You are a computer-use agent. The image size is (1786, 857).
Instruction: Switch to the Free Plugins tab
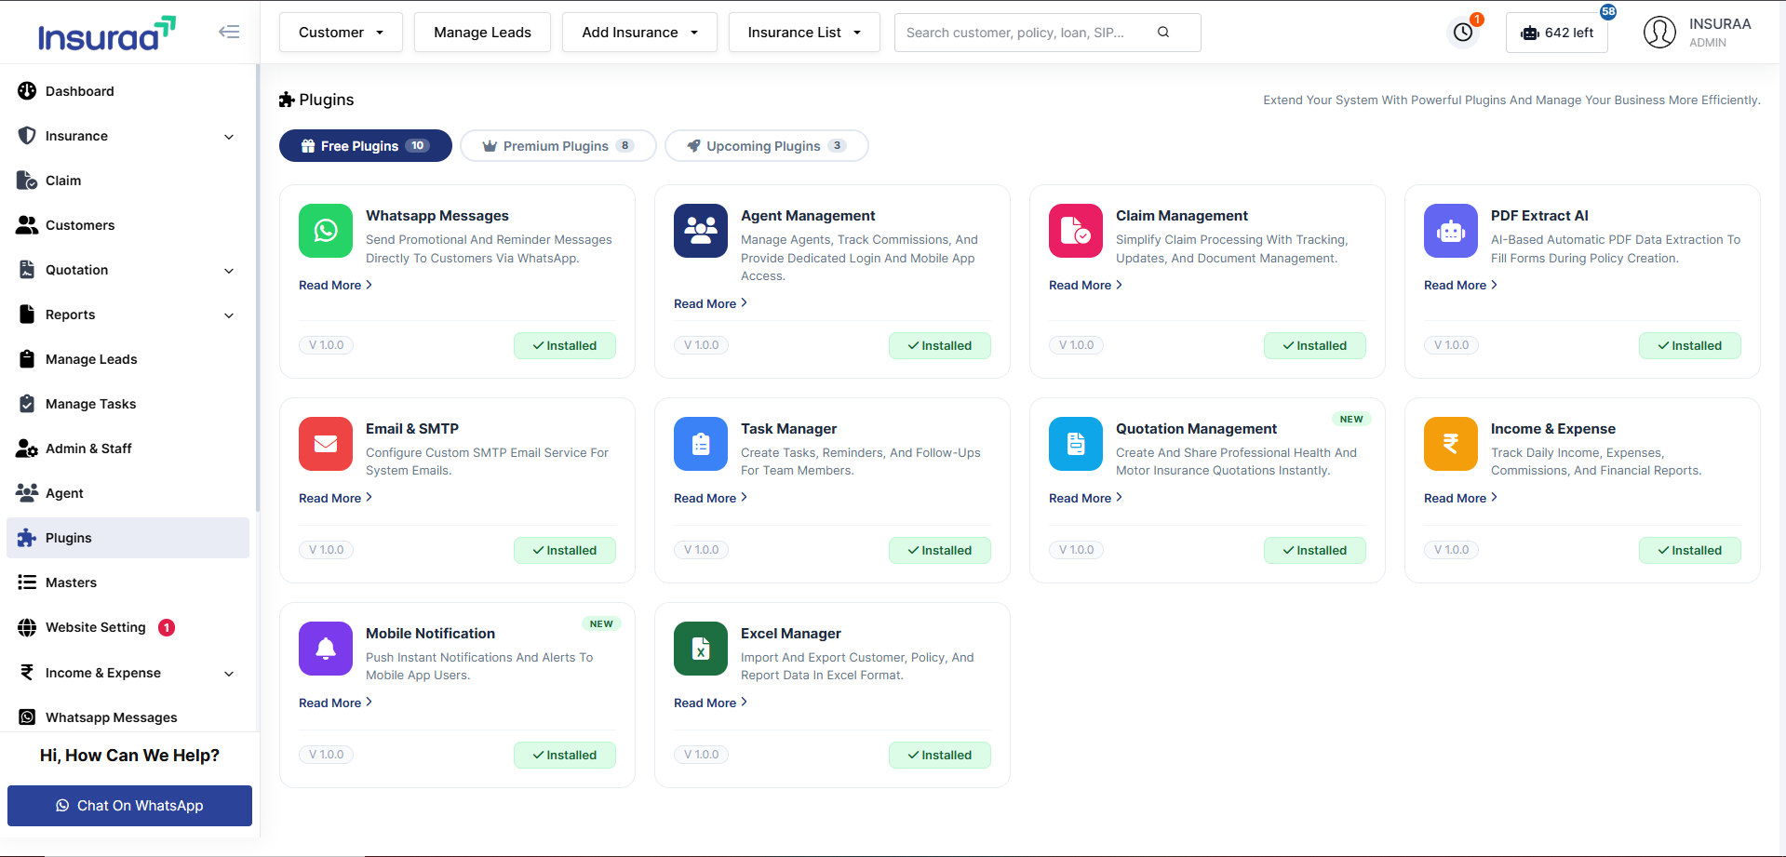pos(366,146)
